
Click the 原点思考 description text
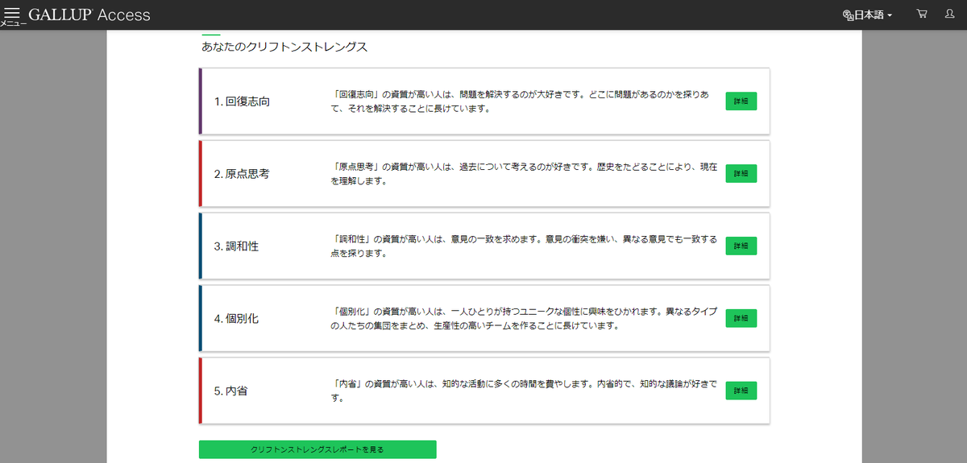coord(524,174)
